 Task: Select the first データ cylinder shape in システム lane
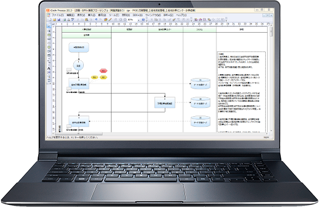click(200, 84)
